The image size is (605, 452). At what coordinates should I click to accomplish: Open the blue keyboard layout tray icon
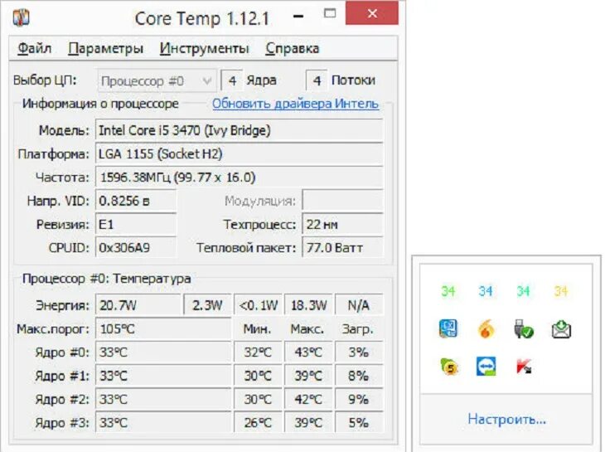[x=448, y=329]
